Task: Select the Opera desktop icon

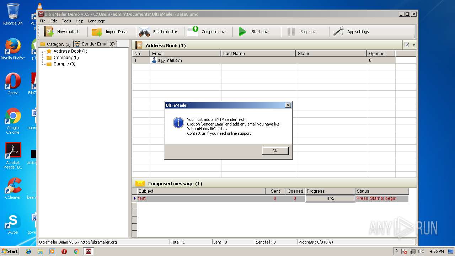Action: (13, 84)
